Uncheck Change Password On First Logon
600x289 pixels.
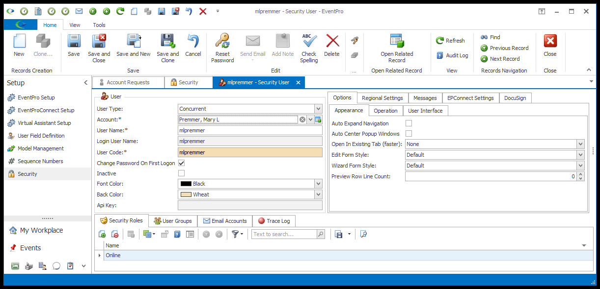pos(182,163)
